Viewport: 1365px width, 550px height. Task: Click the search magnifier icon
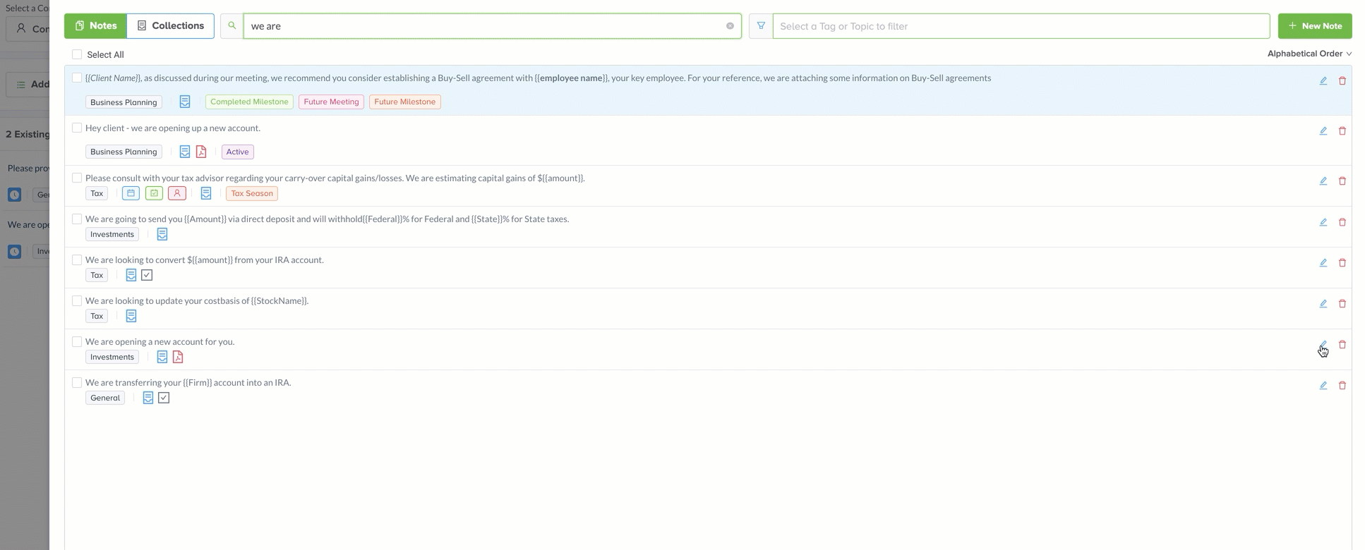pyautogui.click(x=231, y=26)
